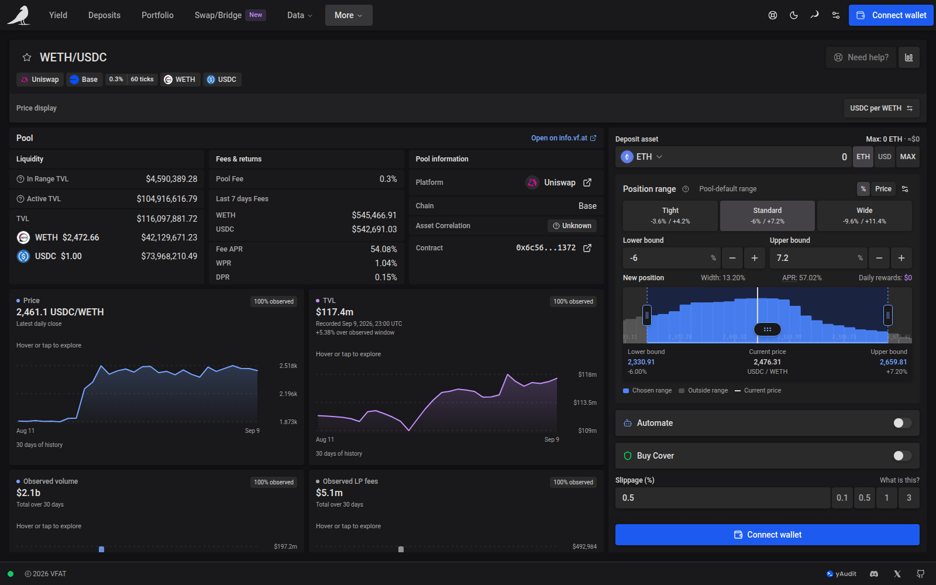
Task: Increase lower bound with plus button
Action: click(x=755, y=258)
